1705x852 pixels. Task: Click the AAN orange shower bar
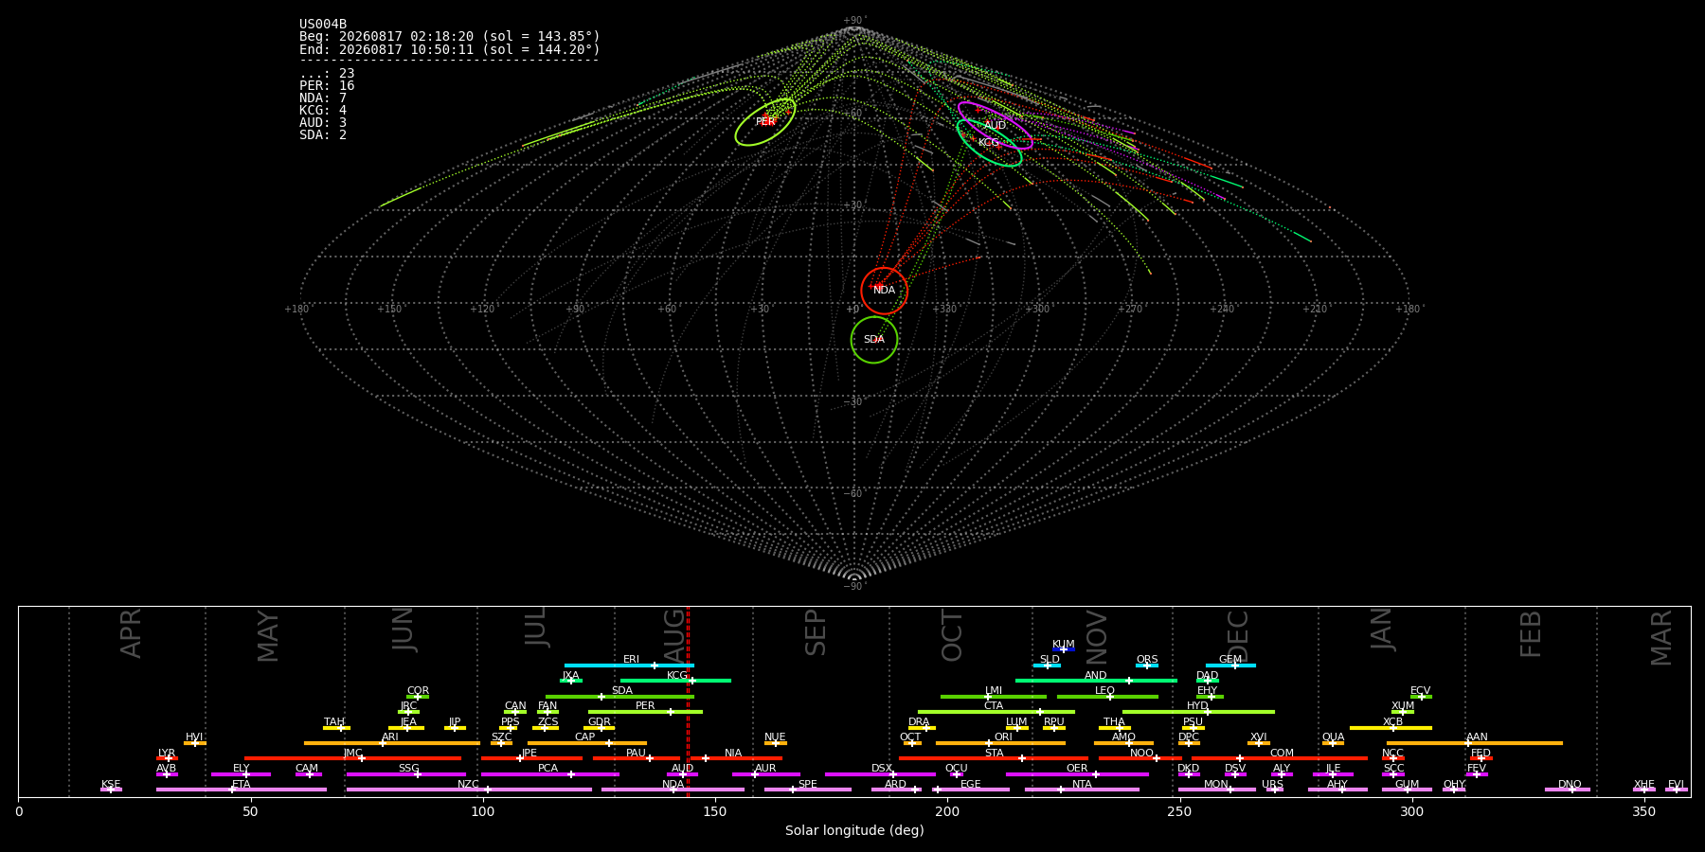1475,743
